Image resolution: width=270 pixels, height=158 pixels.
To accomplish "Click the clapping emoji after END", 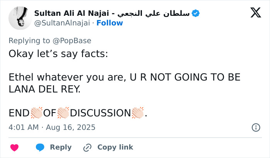I will (x=36, y=113).
